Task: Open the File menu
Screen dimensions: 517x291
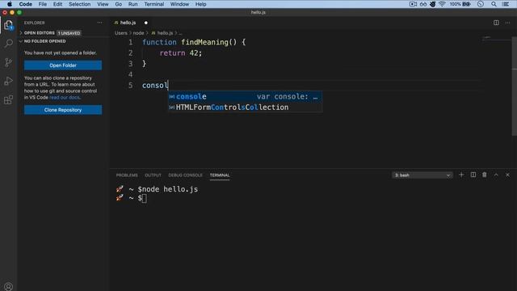Action: pos(43,4)
